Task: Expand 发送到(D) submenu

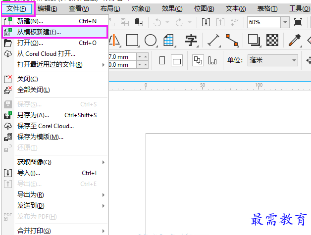Action: [55, 206]
